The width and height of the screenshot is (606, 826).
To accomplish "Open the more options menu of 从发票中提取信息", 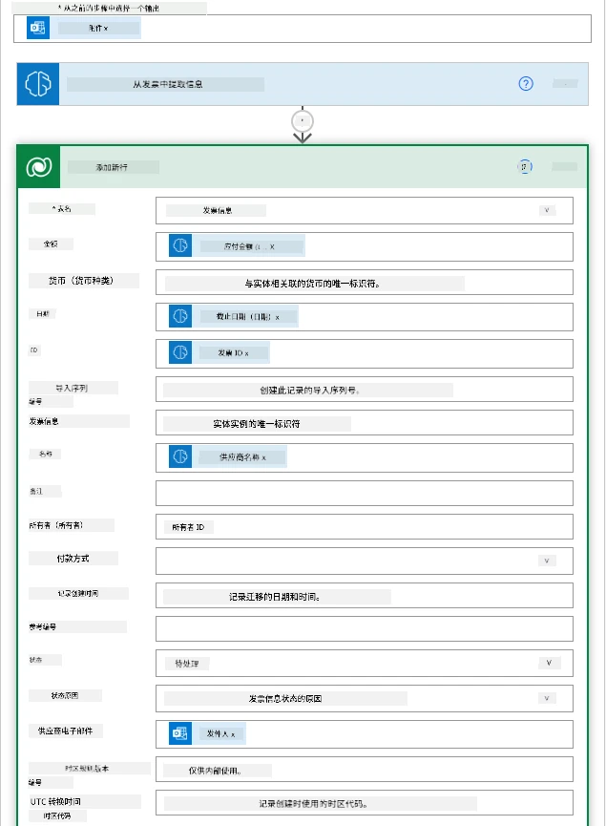I will (x=565, y=83).
